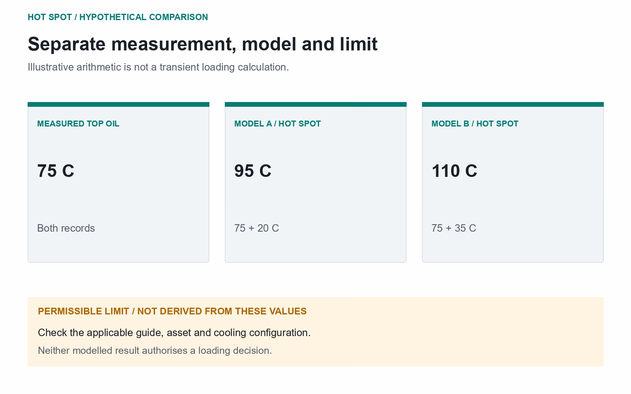Click the '110 C' value

pos(454,171)
